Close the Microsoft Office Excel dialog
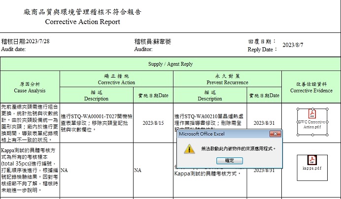The width and height of the screenshot is (341, 199). click(x=275, y=134)
